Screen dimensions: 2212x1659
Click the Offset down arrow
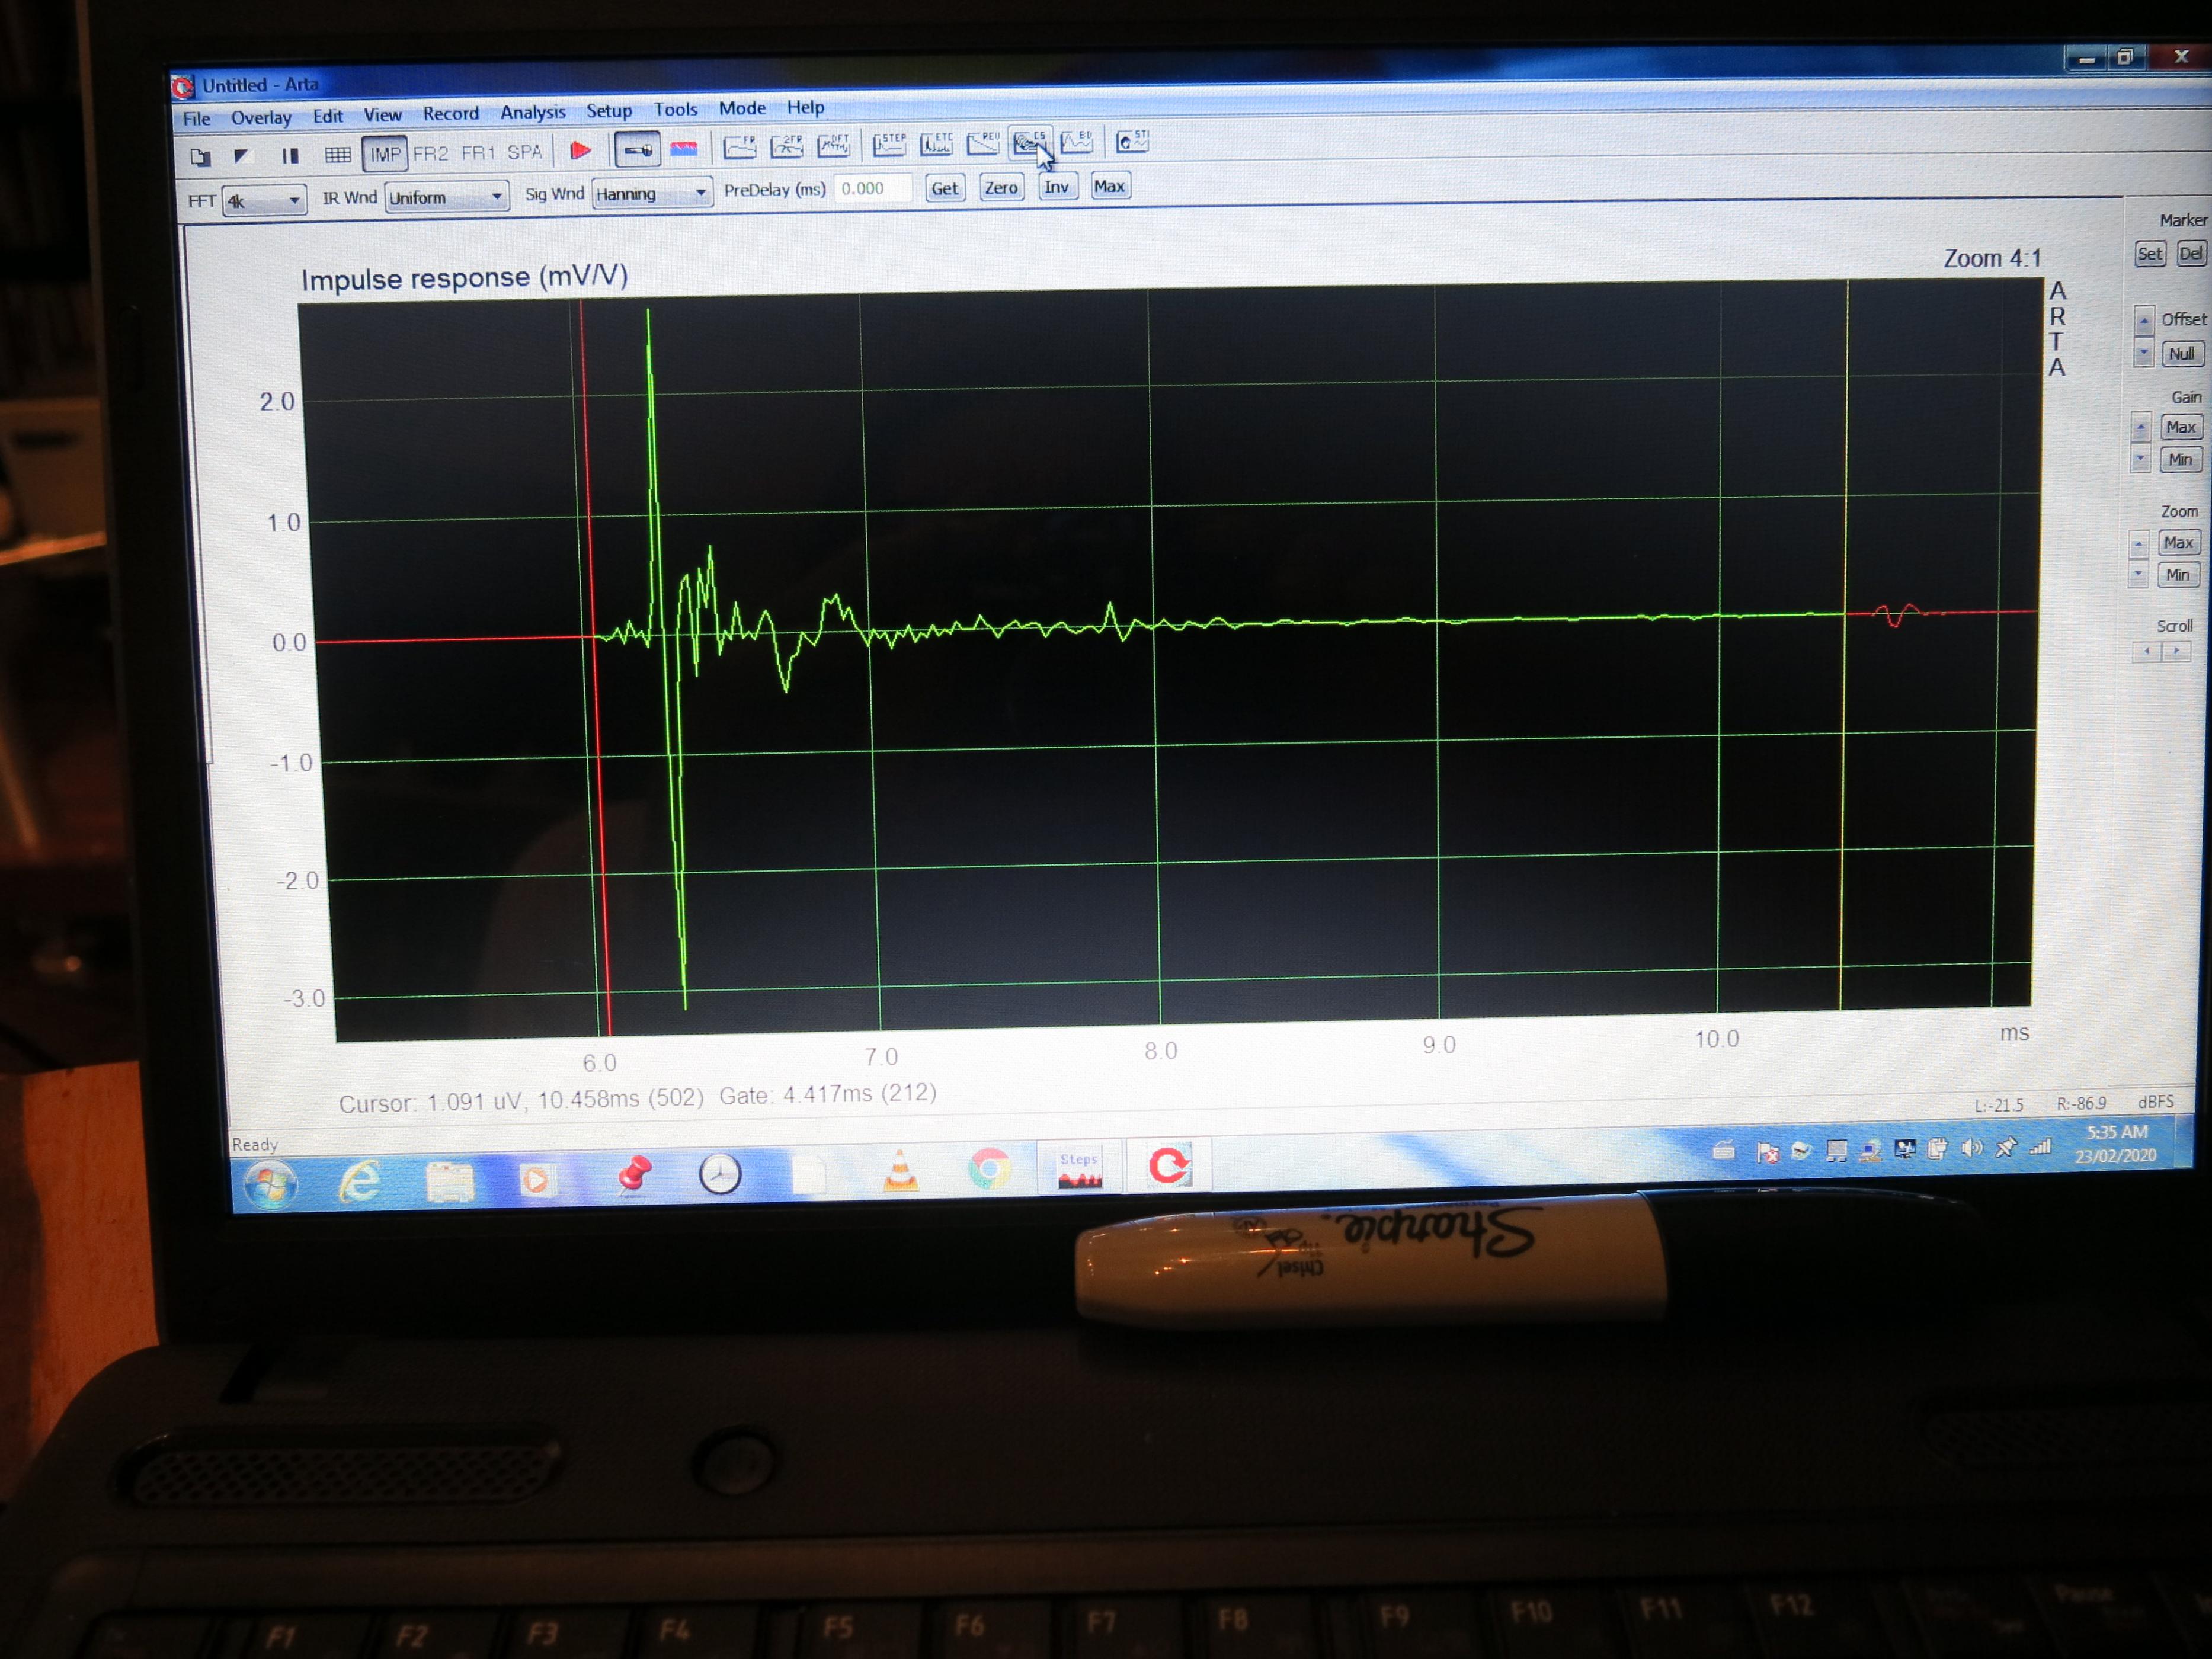click(2144, 353)
